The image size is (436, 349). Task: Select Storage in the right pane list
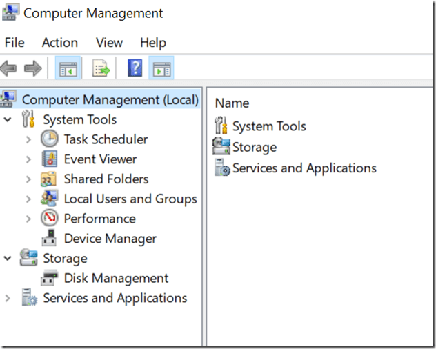point(254,148)
